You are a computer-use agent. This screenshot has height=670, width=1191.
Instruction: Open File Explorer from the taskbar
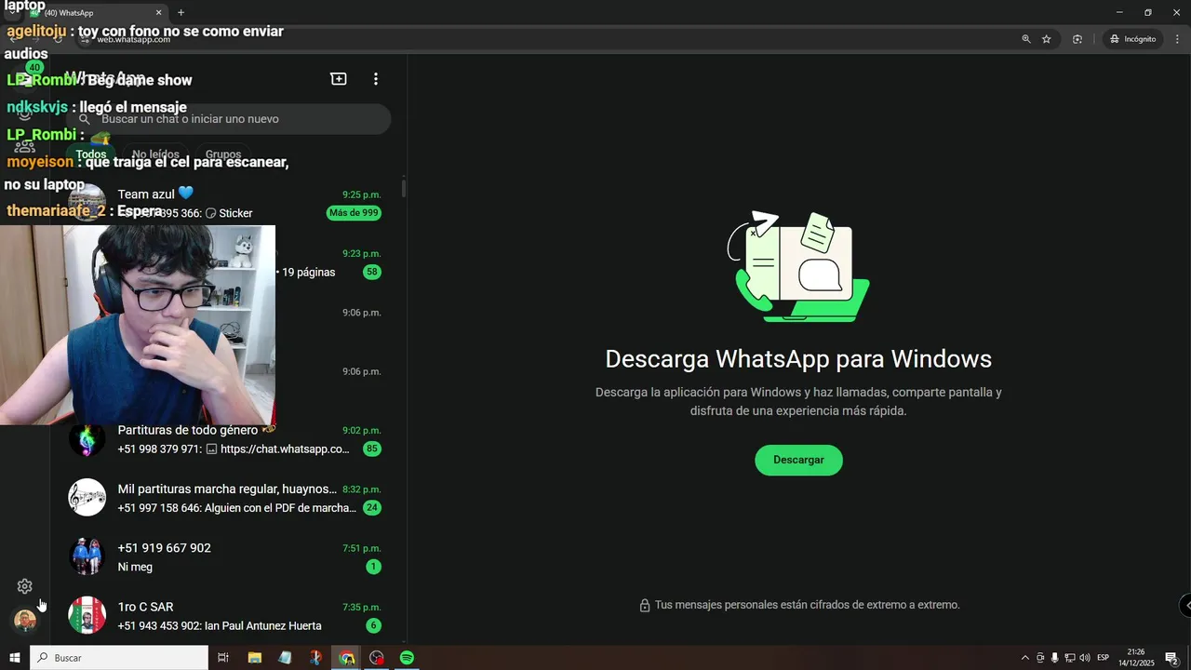point(254,658)
